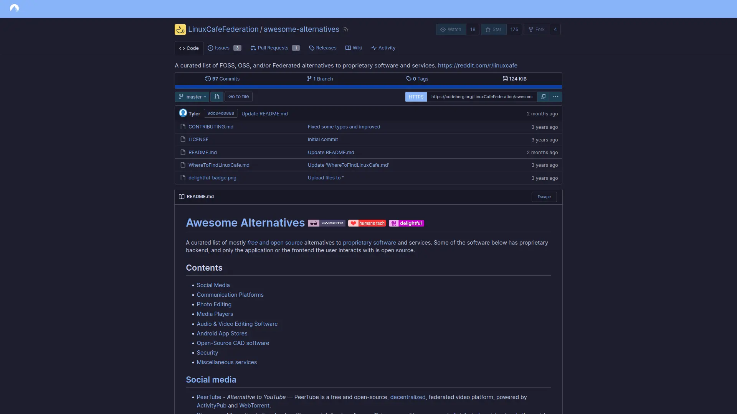View the 18 watchers count

click(473, 30)
